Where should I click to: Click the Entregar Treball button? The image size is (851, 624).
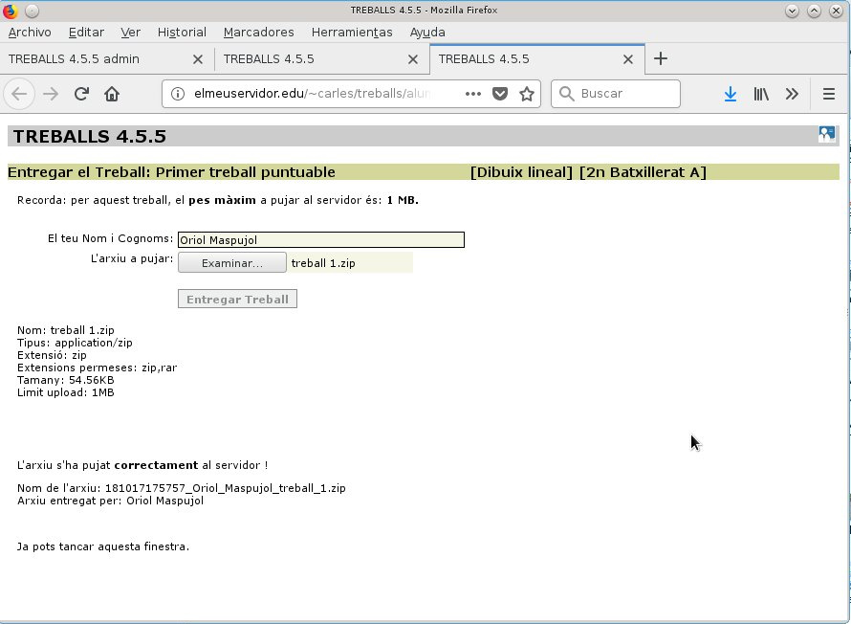(x=237, y=300)
